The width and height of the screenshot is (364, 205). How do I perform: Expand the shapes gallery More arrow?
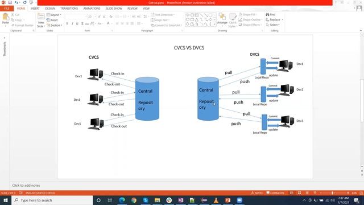(x=214, y=24)
